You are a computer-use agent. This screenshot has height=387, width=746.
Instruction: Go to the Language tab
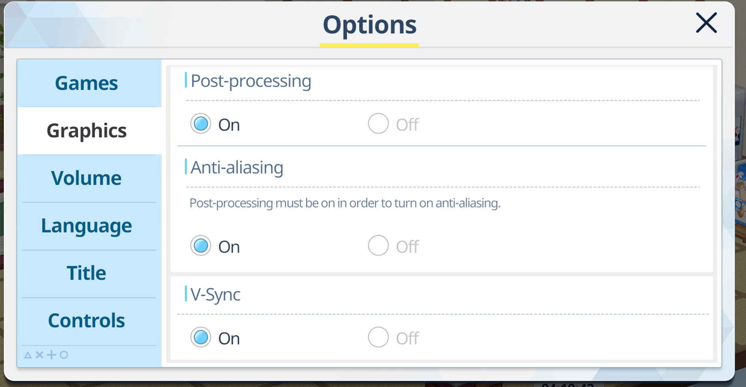(89, 226)
